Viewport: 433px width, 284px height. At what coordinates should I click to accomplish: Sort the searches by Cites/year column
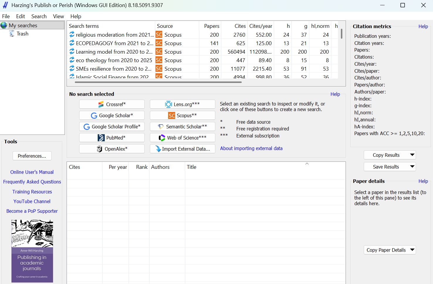click(x=261, y=26)
